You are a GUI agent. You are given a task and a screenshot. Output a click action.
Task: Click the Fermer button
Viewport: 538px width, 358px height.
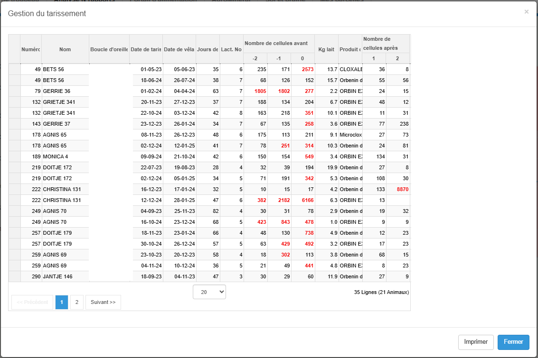coord(513,342)
